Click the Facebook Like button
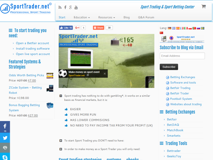The width and height of the screenshot is (213, 160). [66, 28]
